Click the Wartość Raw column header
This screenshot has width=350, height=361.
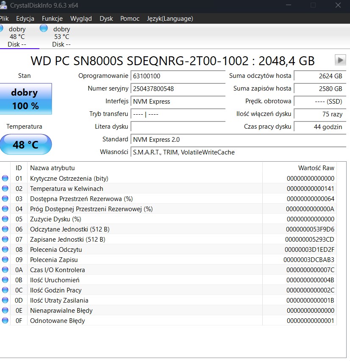(x=316, y=168)
